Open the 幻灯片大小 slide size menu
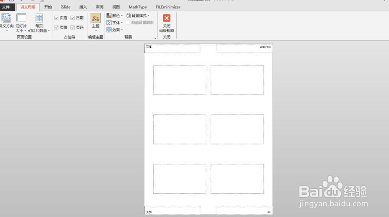The width and height of the screenshot is (389, 217). coord(21,23)
